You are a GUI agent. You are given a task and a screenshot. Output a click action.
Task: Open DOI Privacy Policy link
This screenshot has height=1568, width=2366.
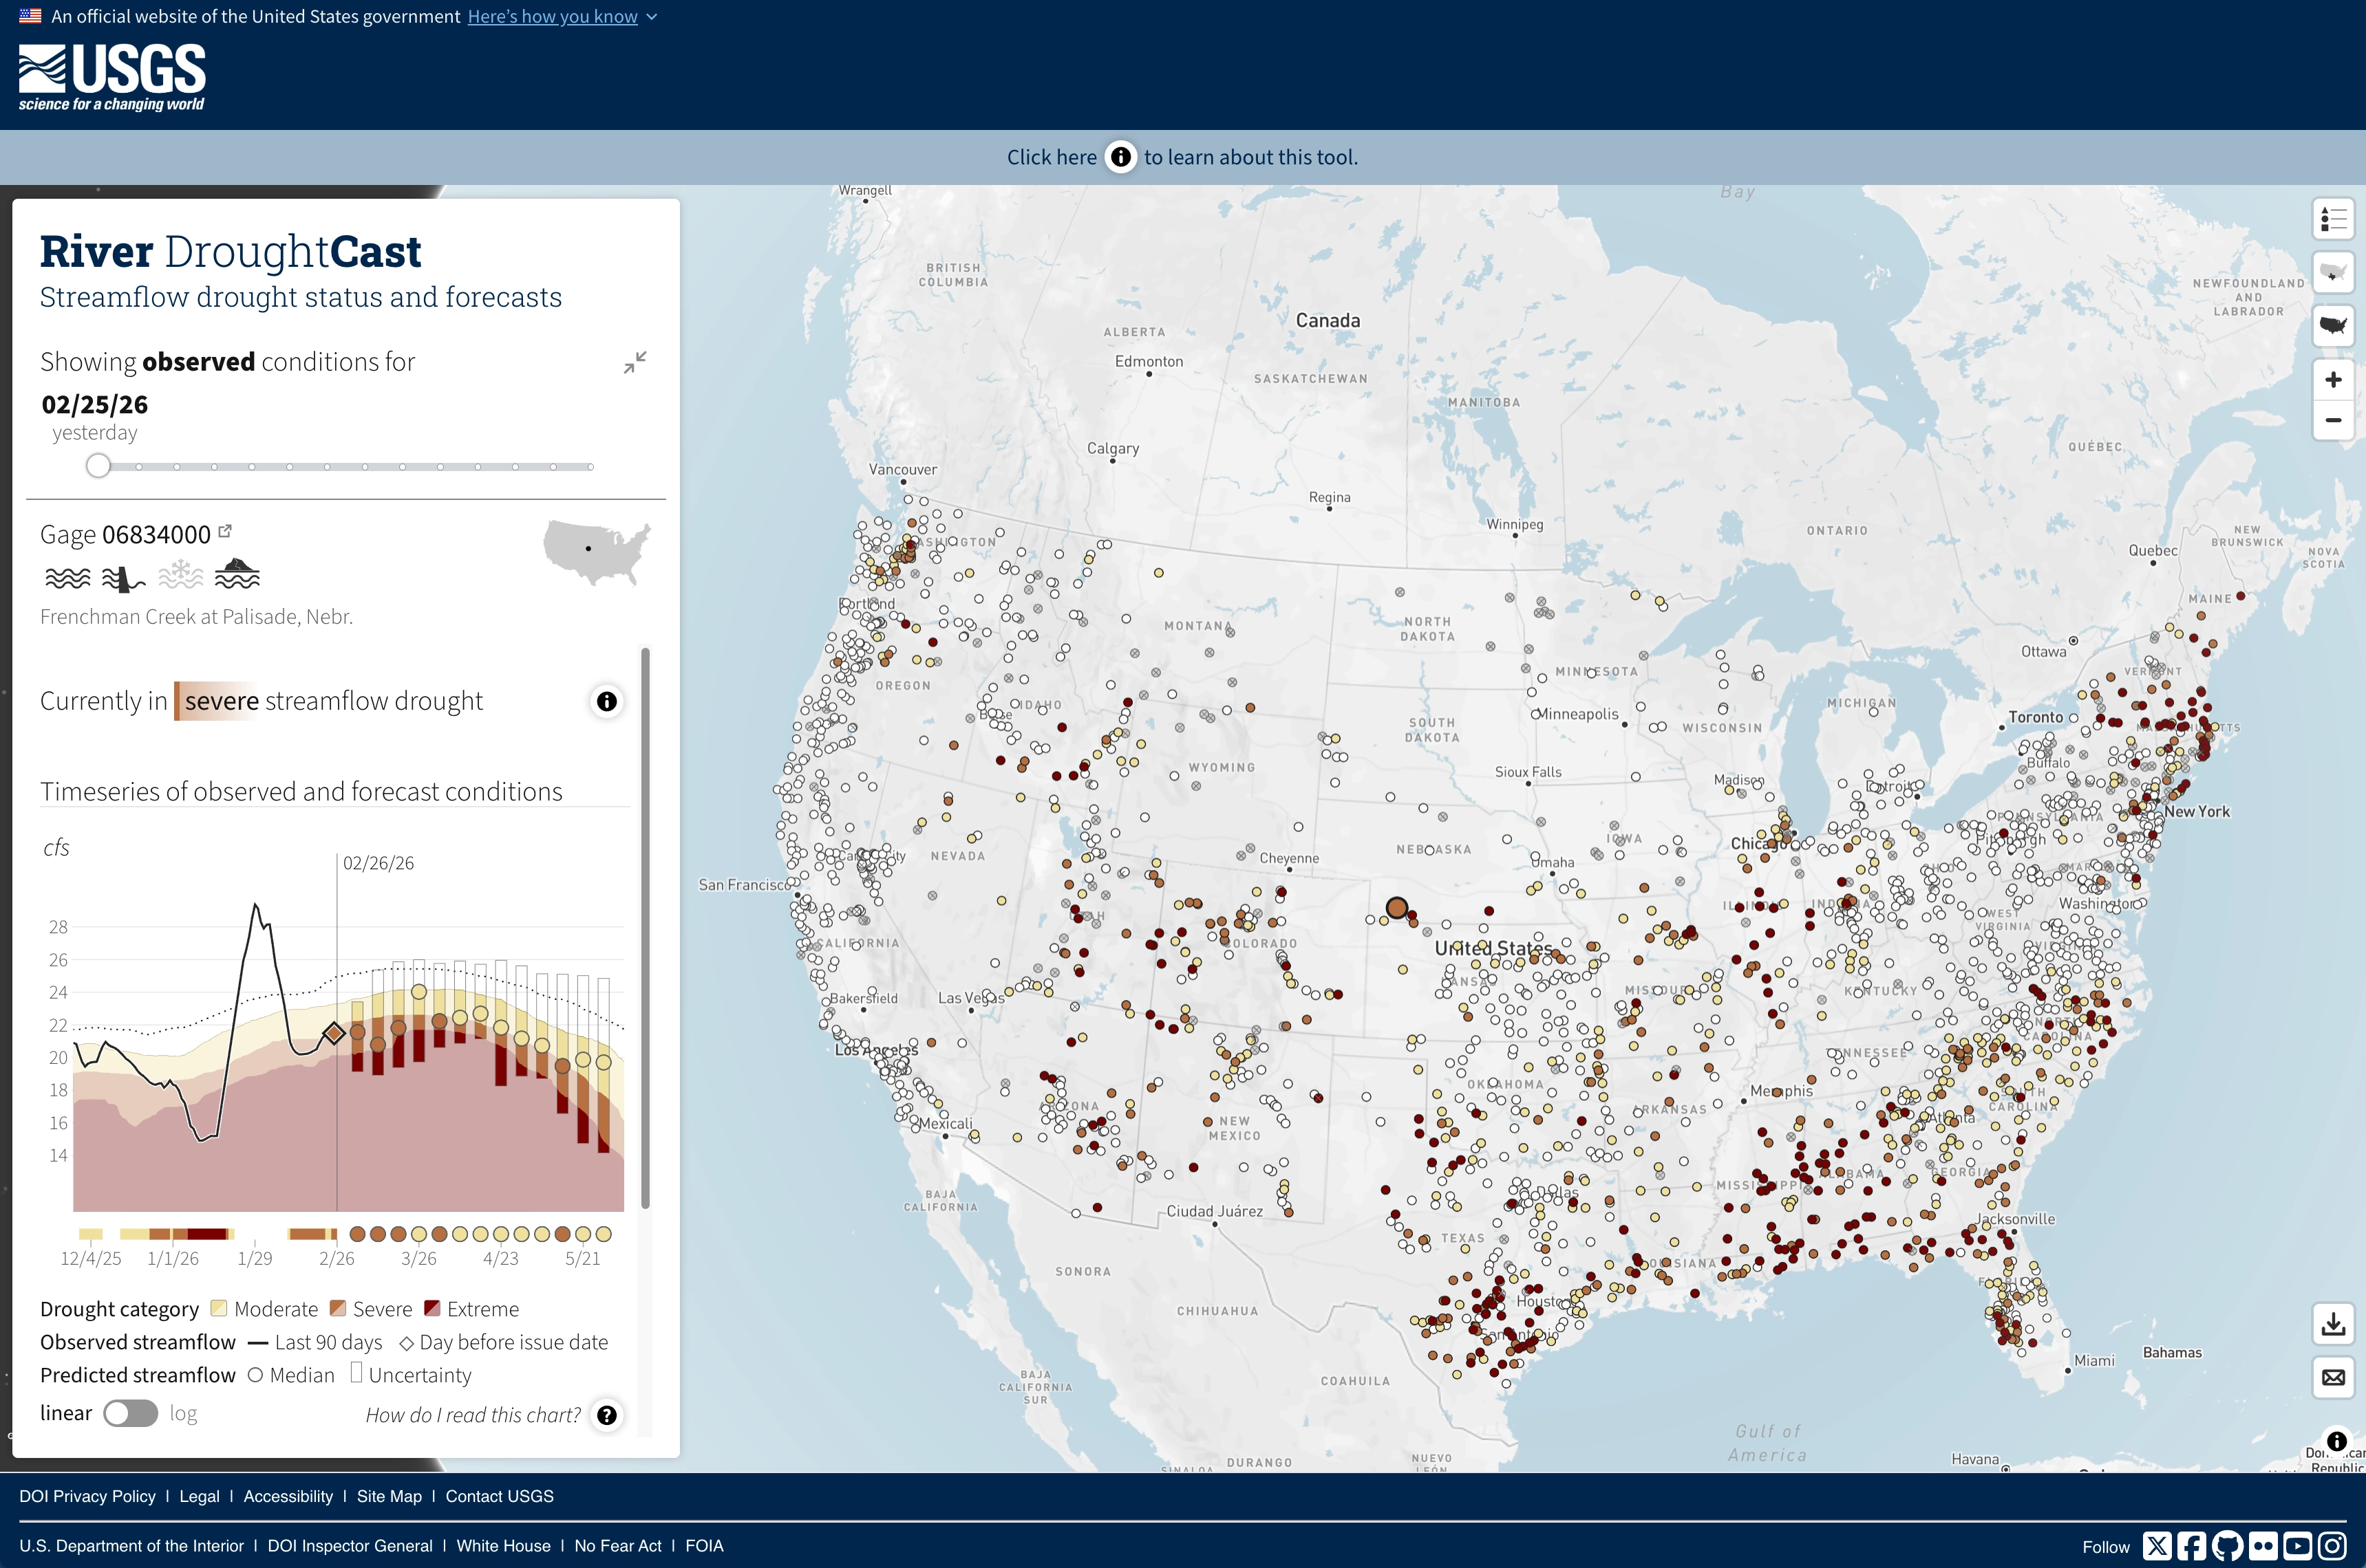tap(88, 1496)
